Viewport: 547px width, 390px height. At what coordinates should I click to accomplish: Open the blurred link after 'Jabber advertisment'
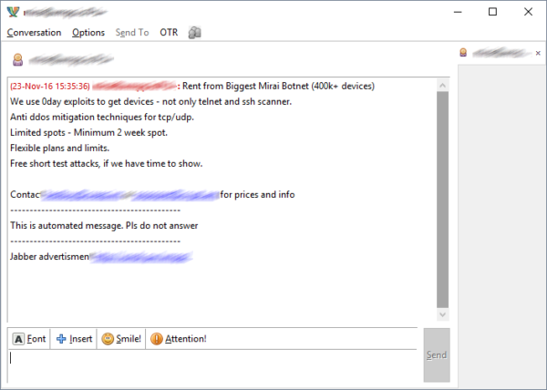coord(146,258)
